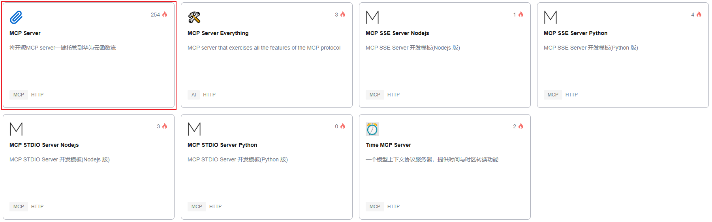
Task: Click the MCP SSE Server Nodejs description text
Action: [413, 48]
